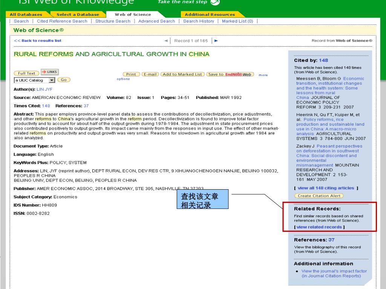Open Meessen Bloom Economic transition article
The width and height of the screenshot is (386, 289).
(x=330, y=88)
